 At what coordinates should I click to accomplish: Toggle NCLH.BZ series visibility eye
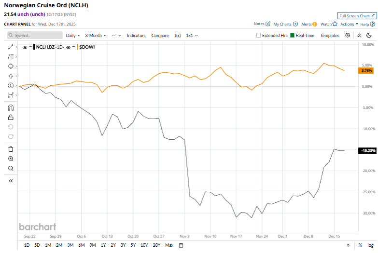[x=25, y=47]
